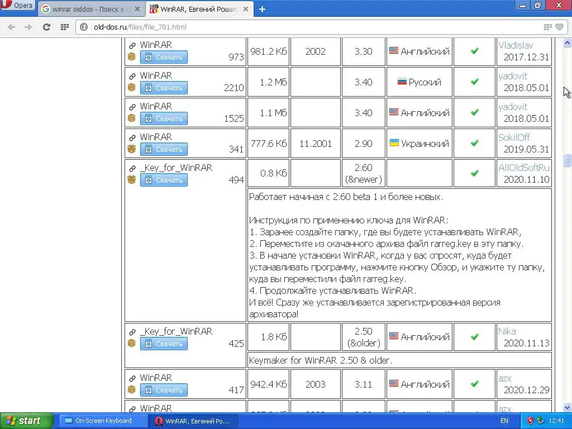This screenshot has height=429, width=572.
Task: Click link icon of WinRAR 3.11 row
Action: (132, 378)
